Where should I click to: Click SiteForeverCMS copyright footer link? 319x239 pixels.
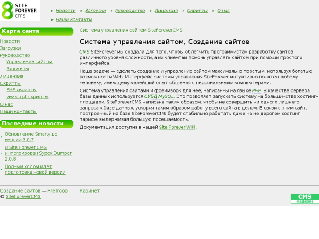23,196
